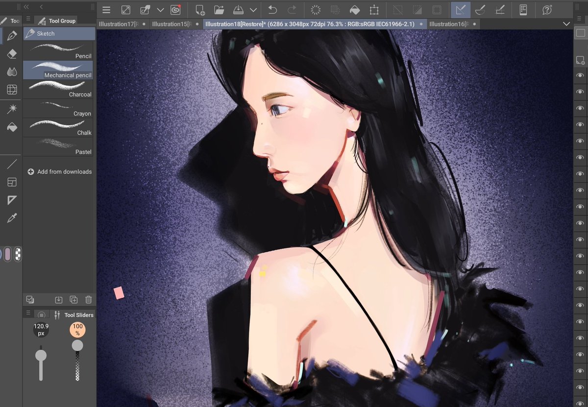Click the Save icon in the command bar
The width and height of the screenshot is (588, 407).
coord(238,10)
